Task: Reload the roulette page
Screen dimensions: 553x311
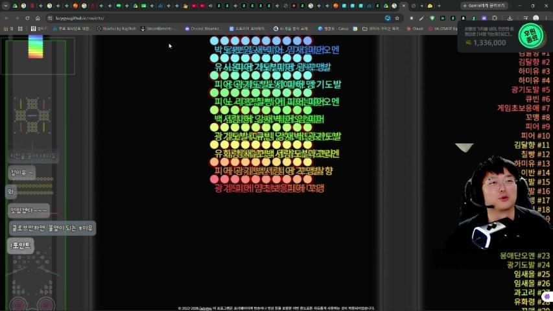Action: tap(27, 18)
